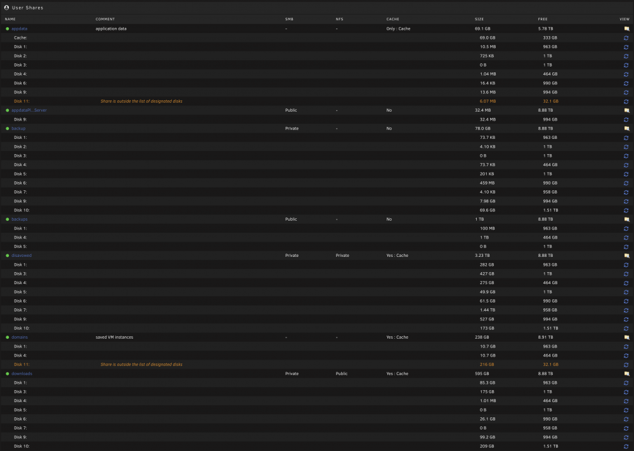Open the domains share link
The width and height of the screenshot is (634, 451).
20,337
